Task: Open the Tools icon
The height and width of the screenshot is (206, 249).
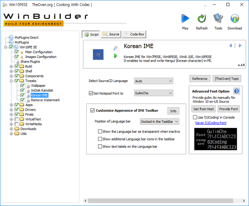Action: click(218, 19)
